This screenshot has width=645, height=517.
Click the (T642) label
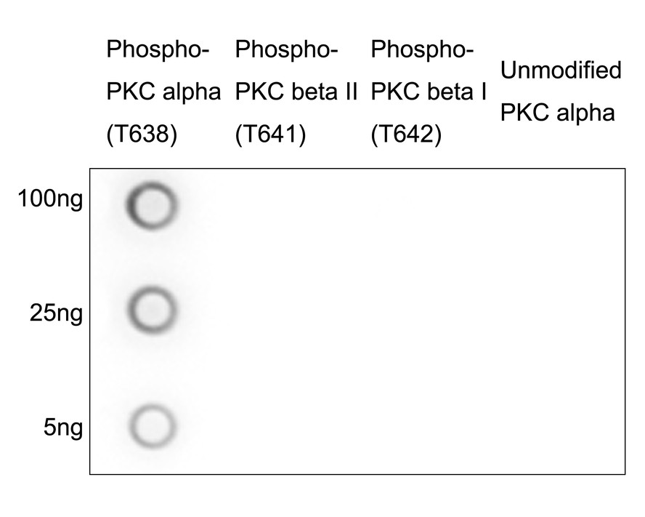[x=406, y=136]
